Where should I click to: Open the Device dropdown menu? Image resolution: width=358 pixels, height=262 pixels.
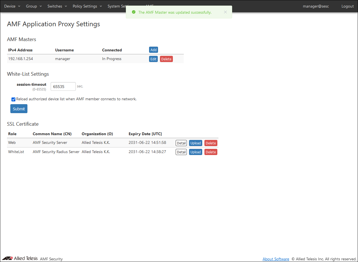click(x=12, y=6)
